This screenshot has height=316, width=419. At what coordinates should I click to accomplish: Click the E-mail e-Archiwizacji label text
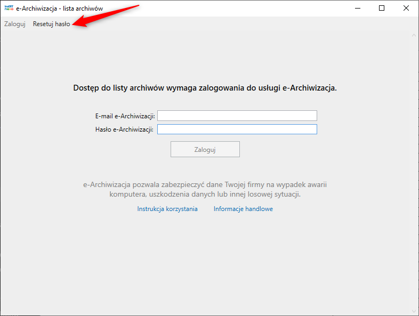tap(125, 116)
